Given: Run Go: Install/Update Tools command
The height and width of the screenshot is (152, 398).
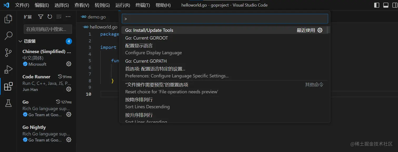Looking at the screenshot, I should [x=224, y=30].
